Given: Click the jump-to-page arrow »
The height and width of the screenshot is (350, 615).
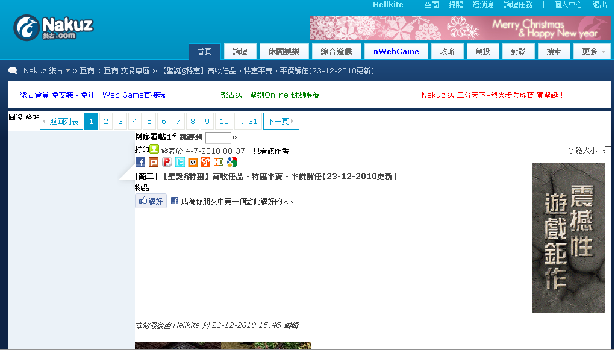Looking at the screenshot, I should point(235,137).
